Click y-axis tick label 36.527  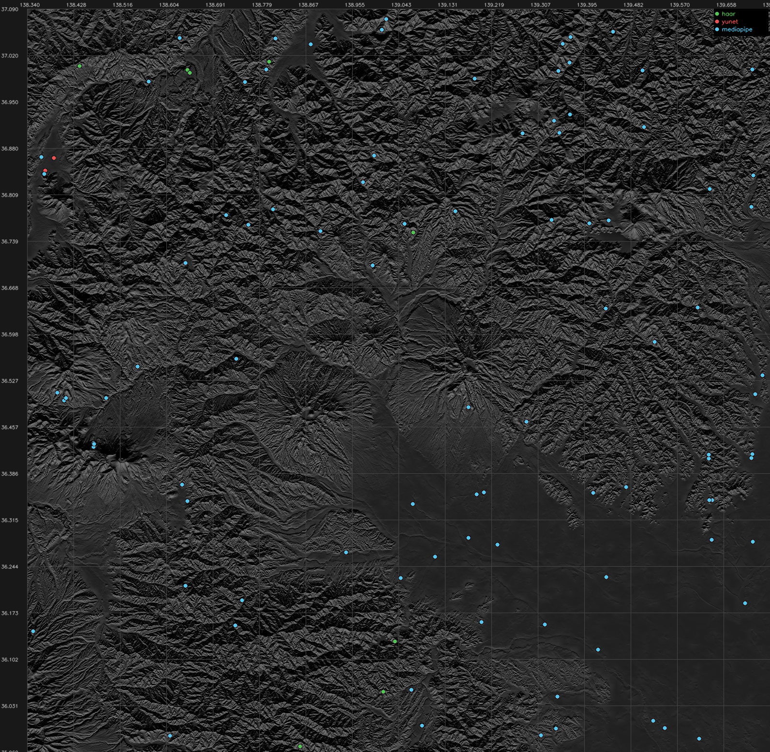[10, 381]
